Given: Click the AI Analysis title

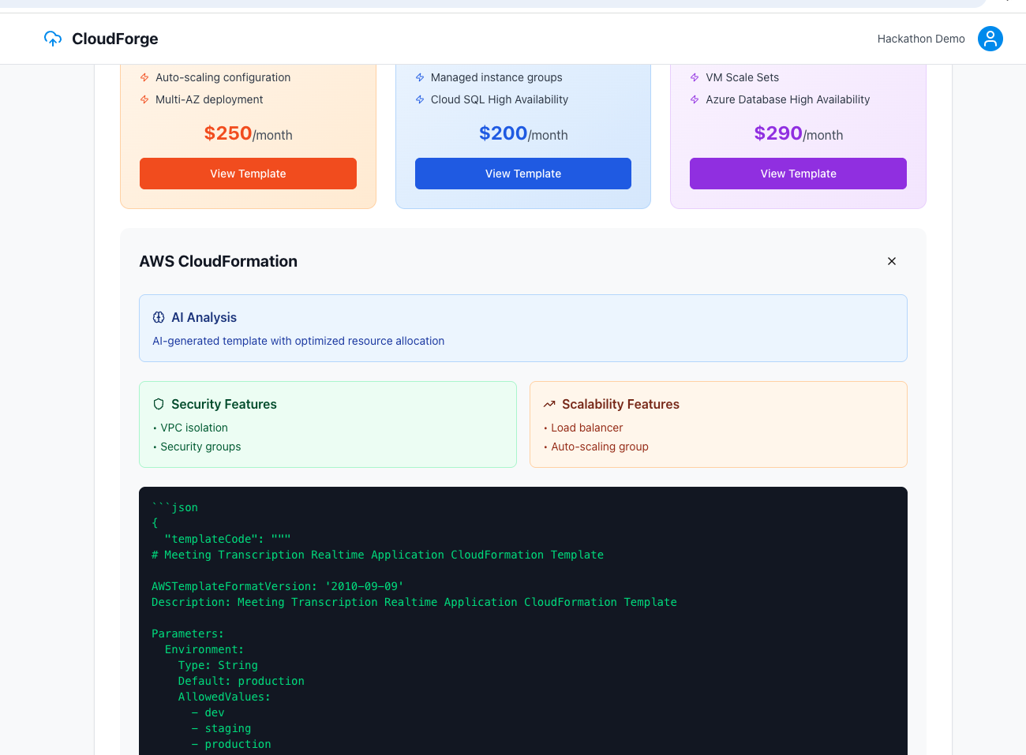Looking at the screenshot, I should coord(204,317).
